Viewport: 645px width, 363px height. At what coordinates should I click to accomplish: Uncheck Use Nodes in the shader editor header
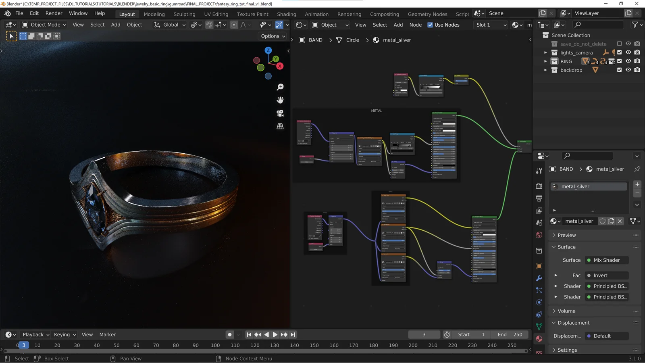tap(431, 25)
